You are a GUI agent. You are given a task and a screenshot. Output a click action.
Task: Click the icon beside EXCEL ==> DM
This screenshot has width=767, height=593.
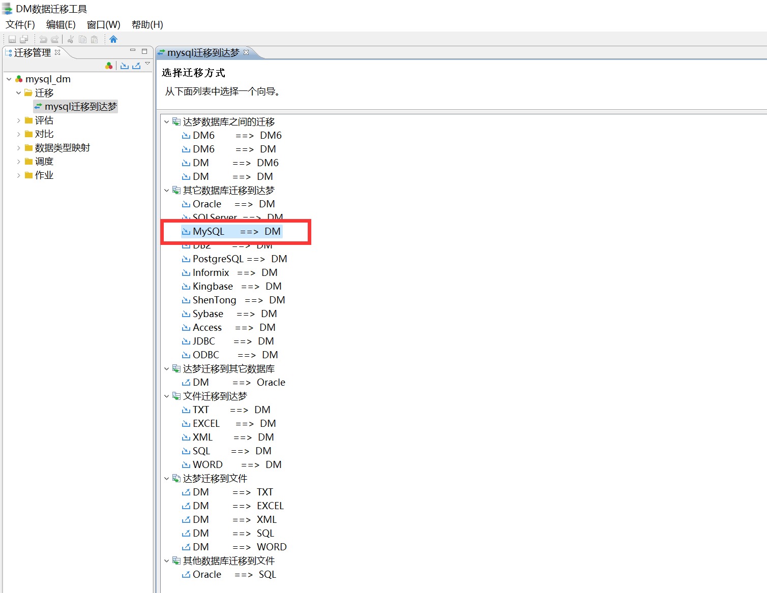point(186,424)
